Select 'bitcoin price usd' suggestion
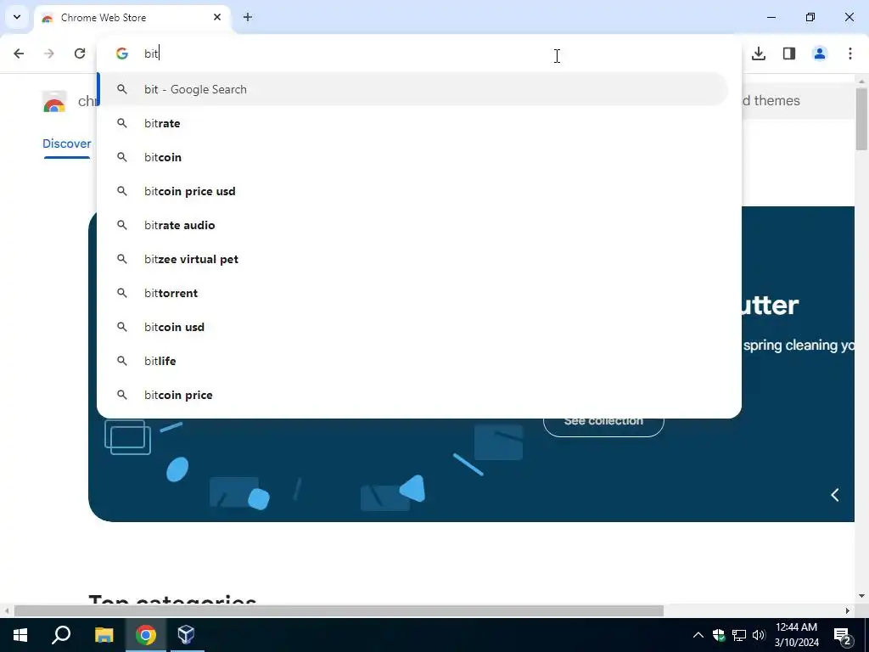Viewport: 869px width, 652px height. click(413, 191)
